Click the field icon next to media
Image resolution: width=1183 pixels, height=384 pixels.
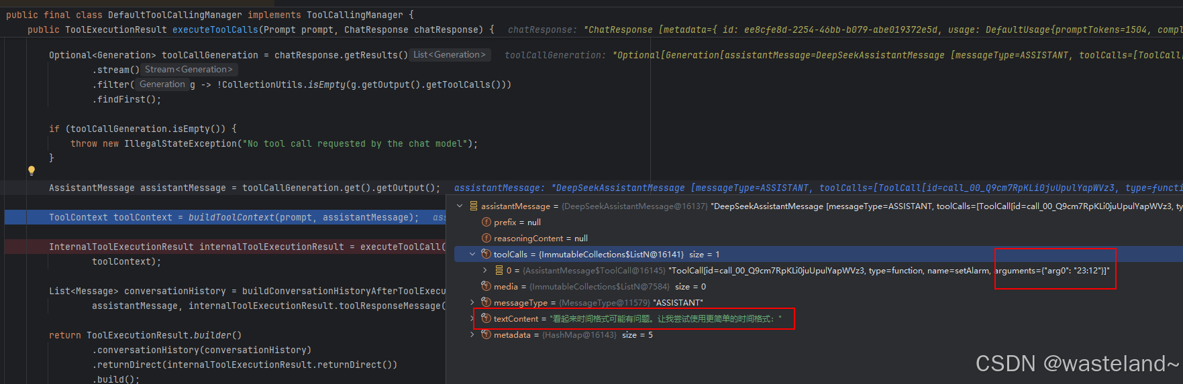[x=486, y=286]
